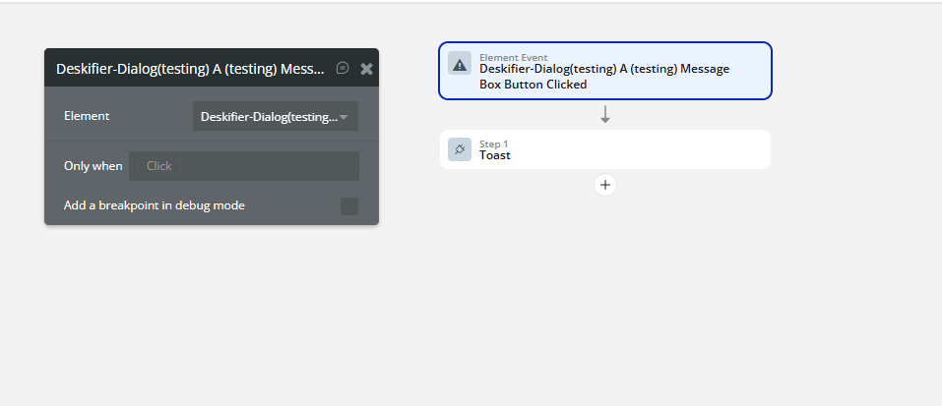Click the Step 1 caption above Toast
Viewport: 942px width, 406px height.
pyautogui.click(x=493, y=144)
